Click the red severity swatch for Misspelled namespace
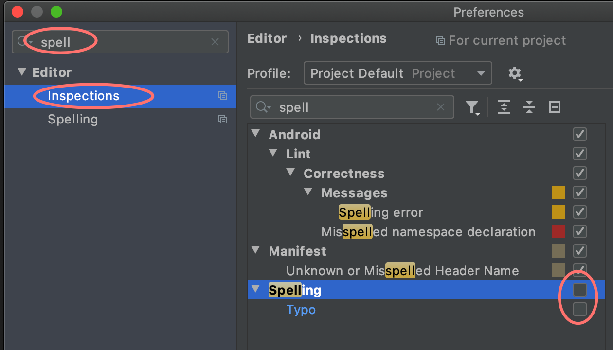Screen dimensions: 613x350 (x=558, y=232)
